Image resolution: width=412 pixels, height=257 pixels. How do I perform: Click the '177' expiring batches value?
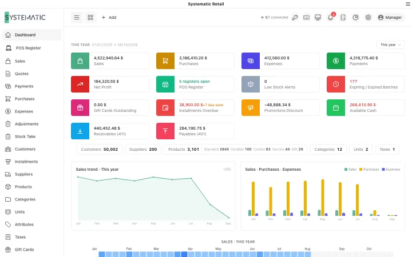click(x=353, y=81)
